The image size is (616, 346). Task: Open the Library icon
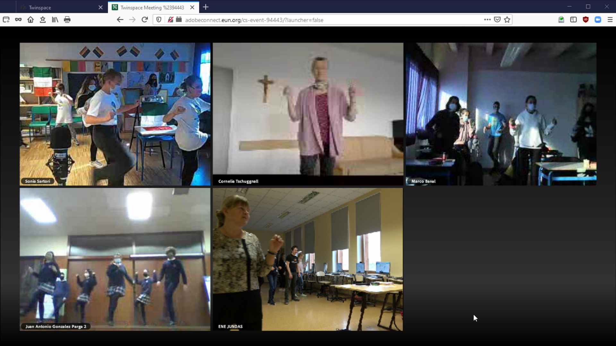pyautogui.click(x=55, y=20)
